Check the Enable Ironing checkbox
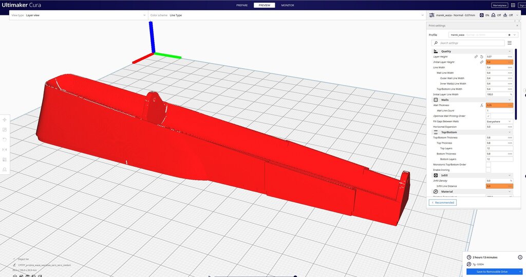Screen dimensions: 526x277 488,170
